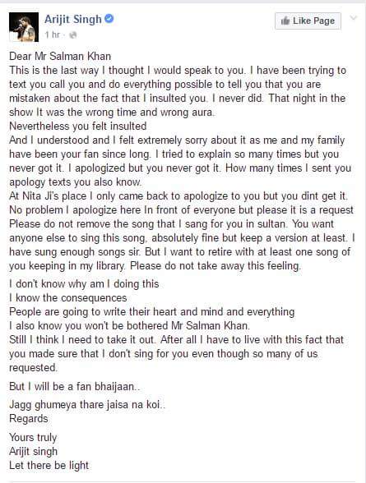Click the 'Jagg ghumeya thare jaisa na koi' line
The width and height of the screenshot is (366, 483).
click(87, 404)
